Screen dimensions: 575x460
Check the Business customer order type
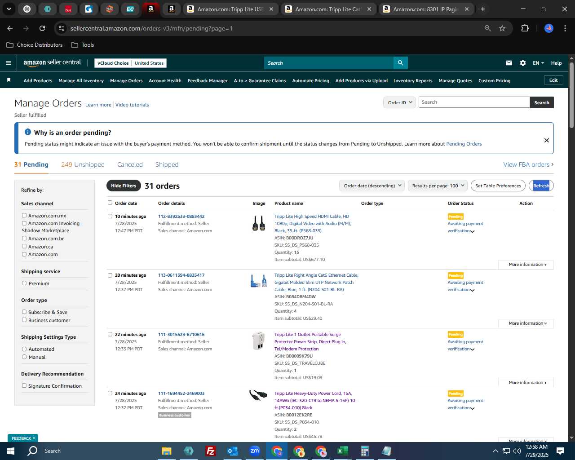click(x=24, y=320)
